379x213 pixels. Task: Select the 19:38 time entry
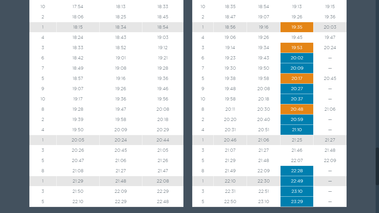[230, 78]
